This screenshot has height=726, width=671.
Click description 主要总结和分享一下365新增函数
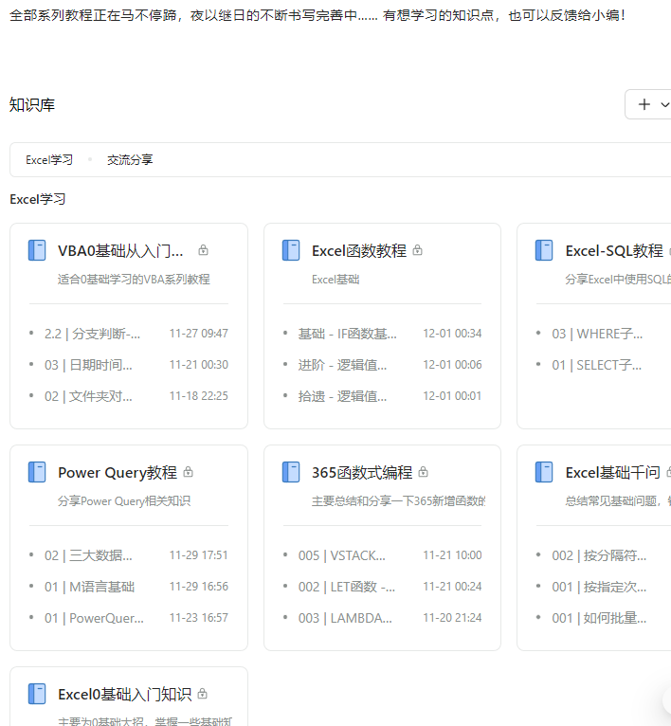tap(399, 501)
